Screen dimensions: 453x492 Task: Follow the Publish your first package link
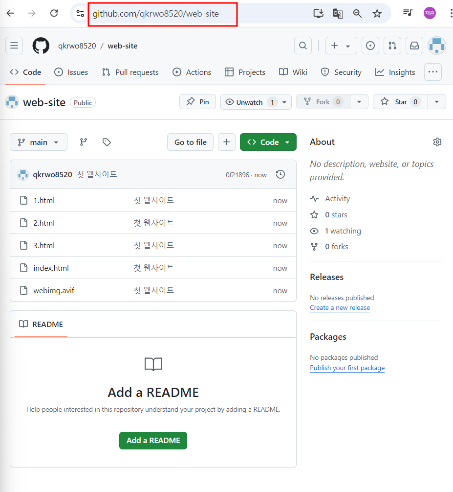point(347,368)
